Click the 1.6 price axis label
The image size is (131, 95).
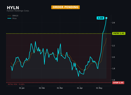(x=113, y=80)
